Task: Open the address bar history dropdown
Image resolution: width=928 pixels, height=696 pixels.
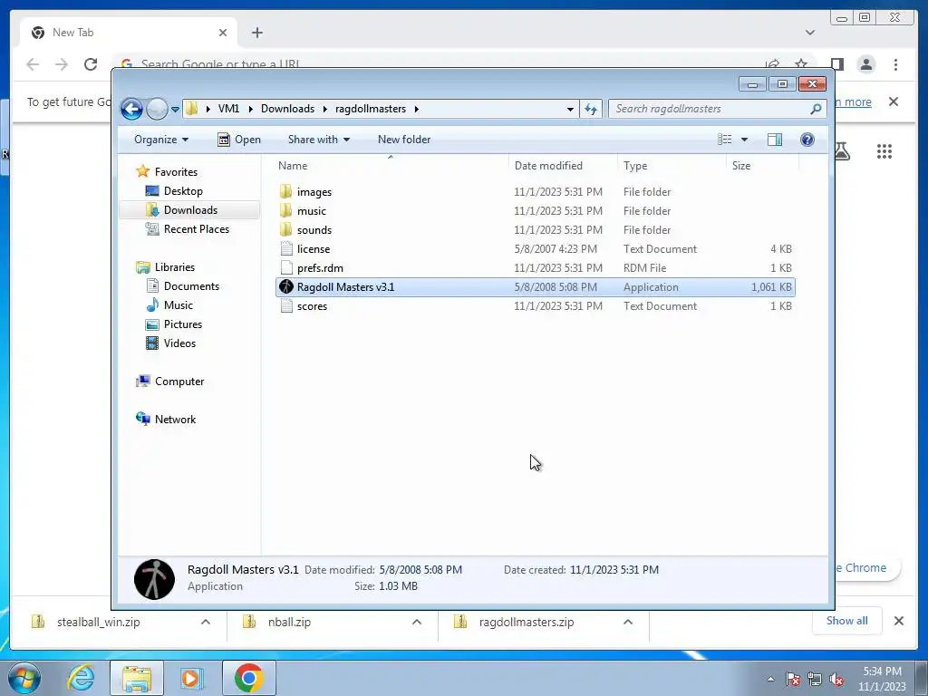Action: pos(570,110)
